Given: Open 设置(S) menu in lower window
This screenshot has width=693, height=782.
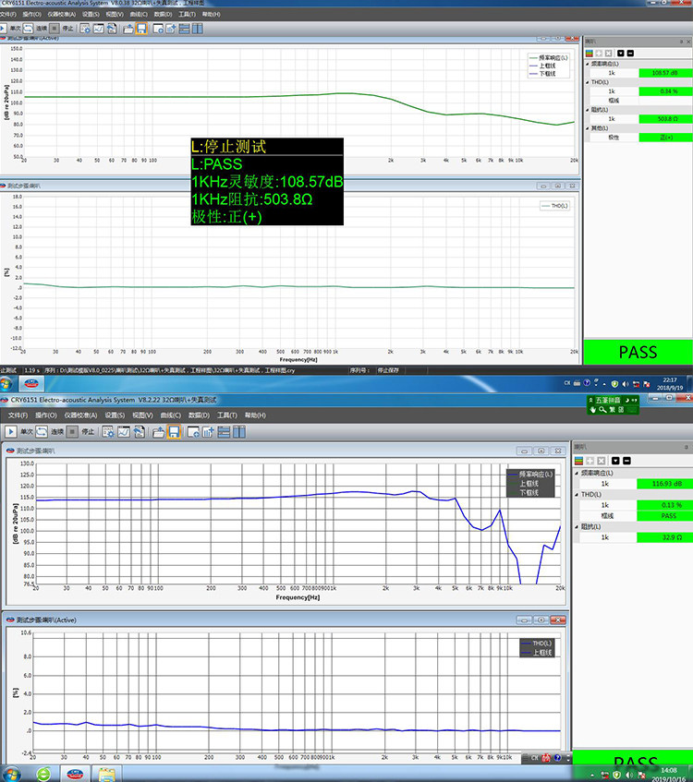Looking at the screenshot, I should 115,415.
